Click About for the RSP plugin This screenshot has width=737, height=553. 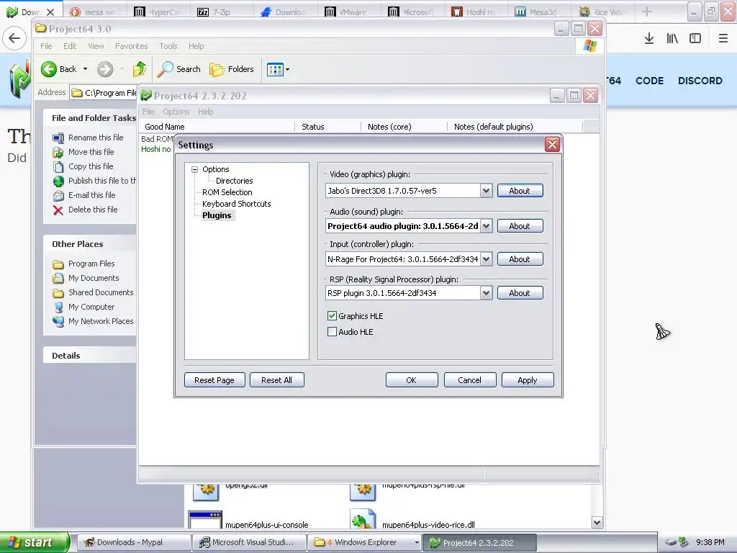[520, 293]
